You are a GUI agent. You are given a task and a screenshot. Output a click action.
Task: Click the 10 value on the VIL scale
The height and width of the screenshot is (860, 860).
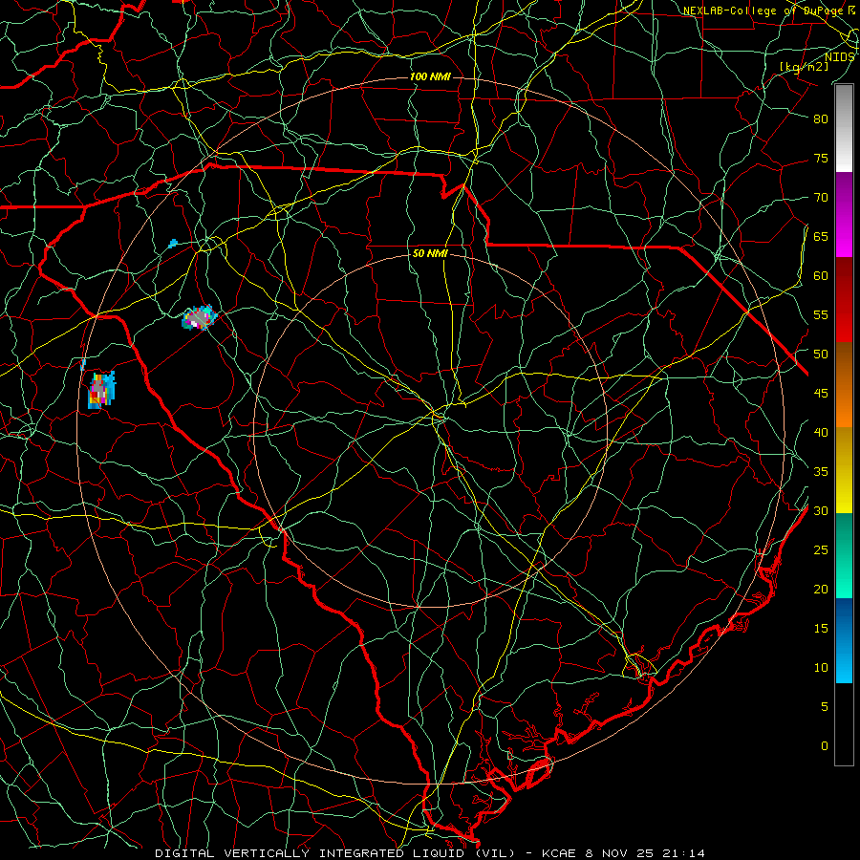click(821, 668)
